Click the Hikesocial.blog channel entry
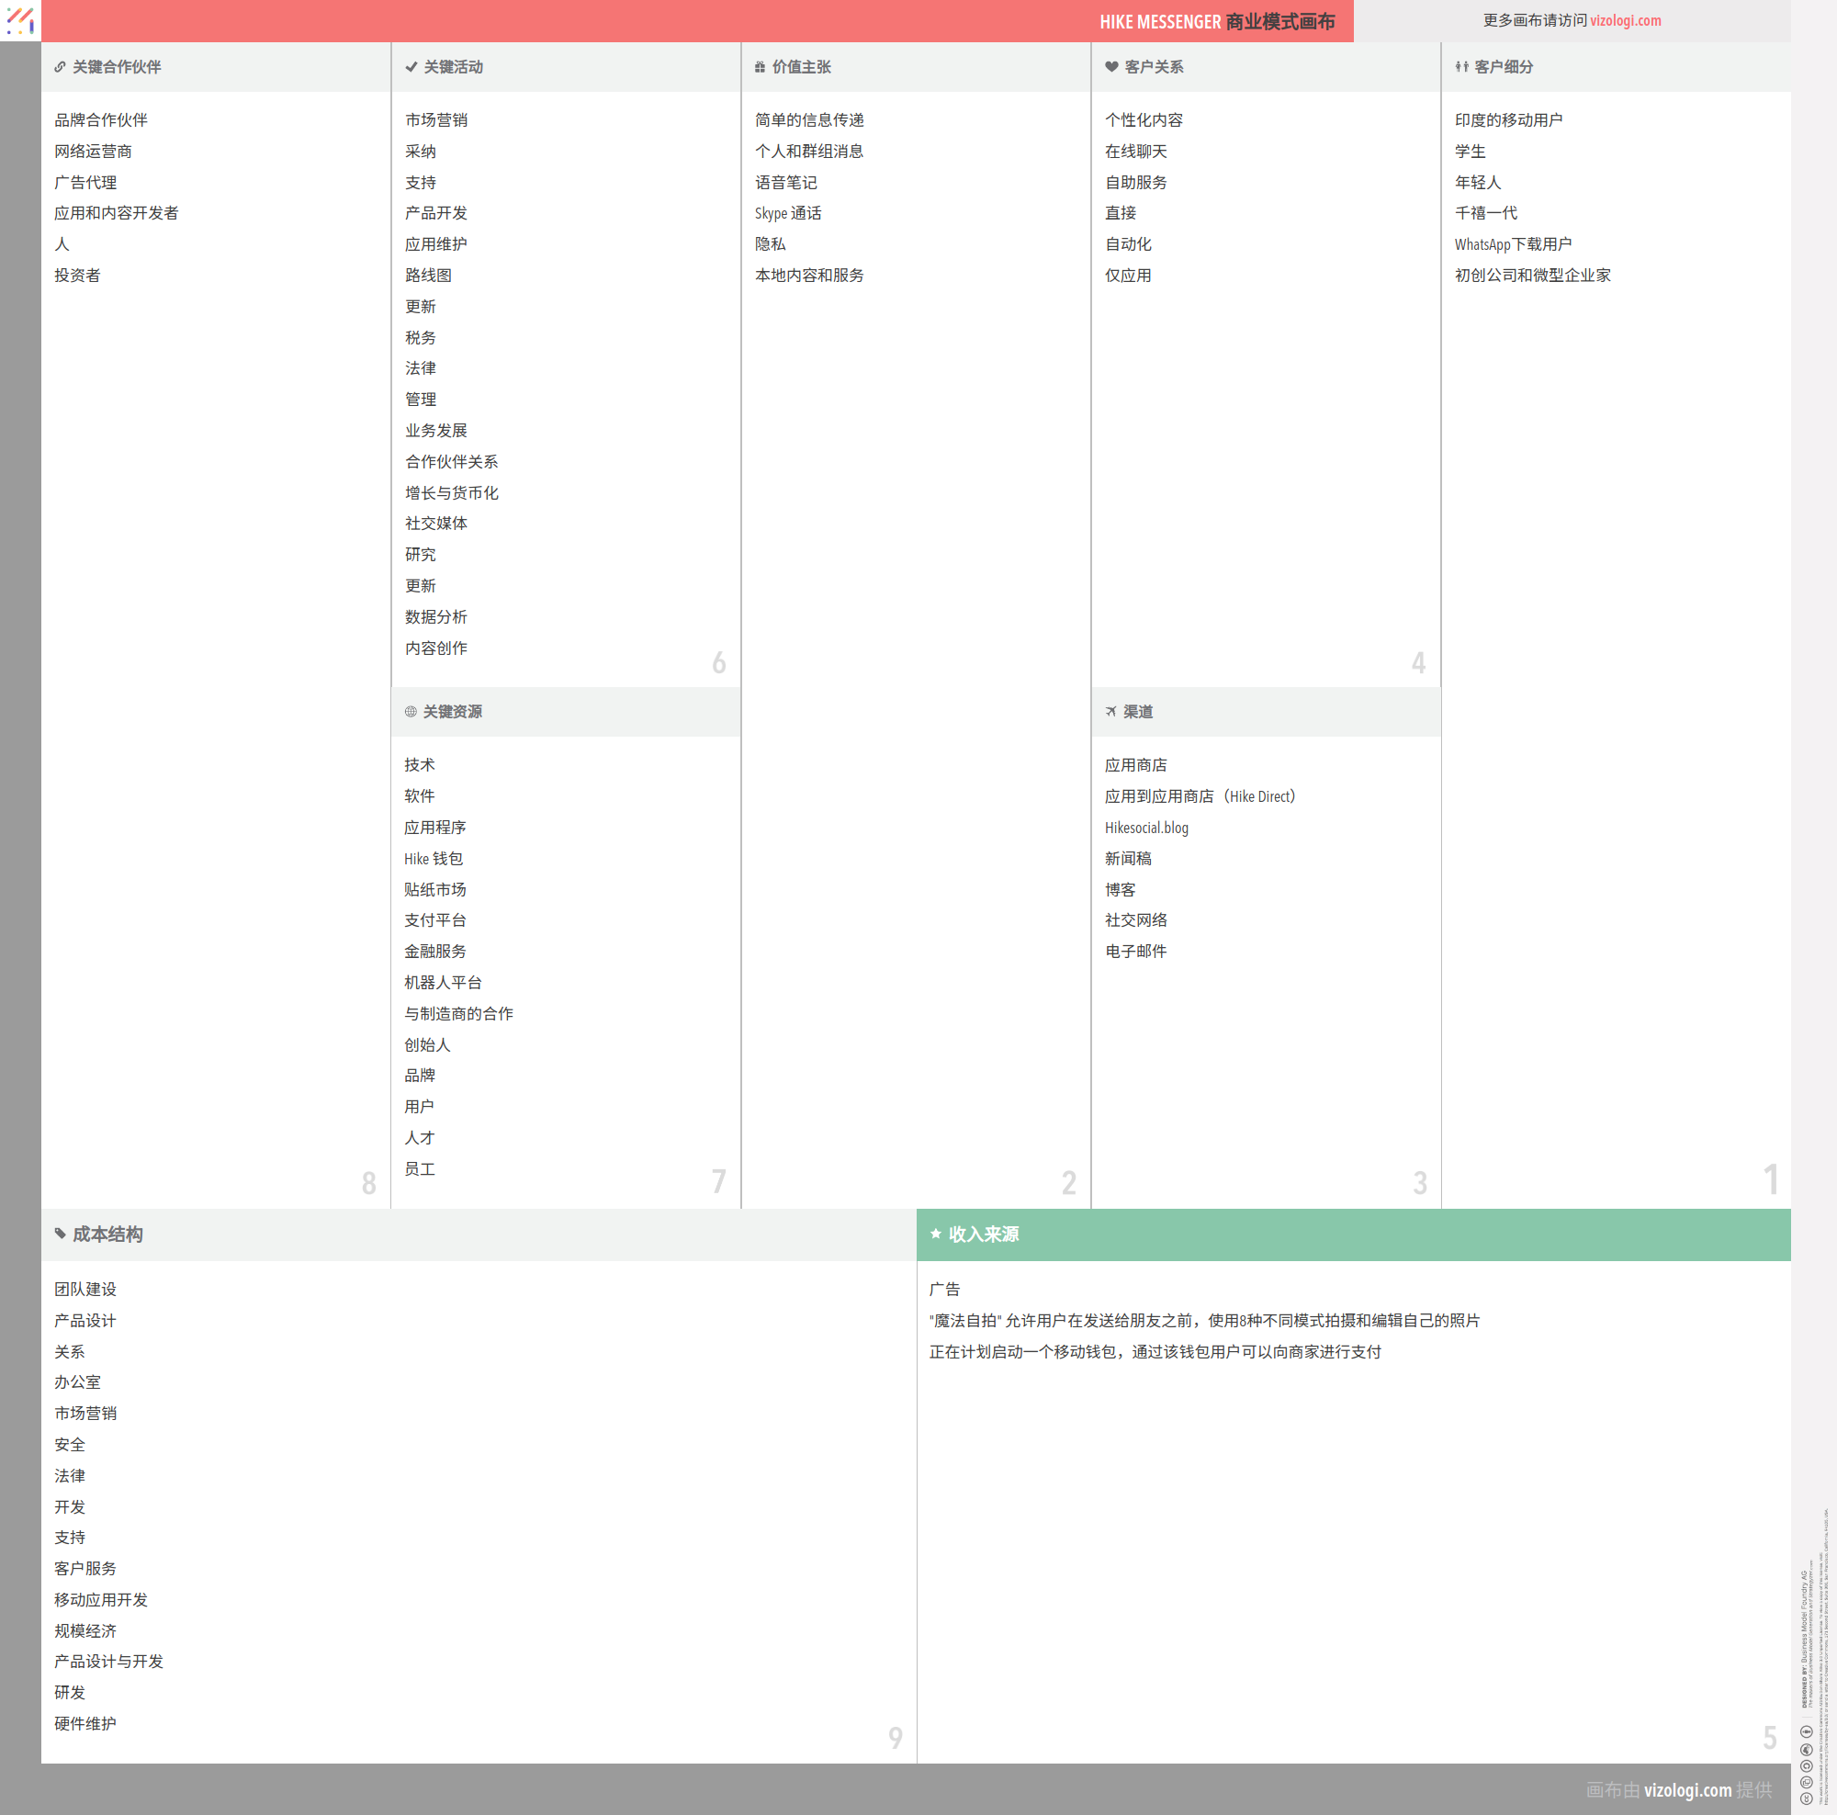Screen dimensions: 1837x1815 (x=1145, y=829)
